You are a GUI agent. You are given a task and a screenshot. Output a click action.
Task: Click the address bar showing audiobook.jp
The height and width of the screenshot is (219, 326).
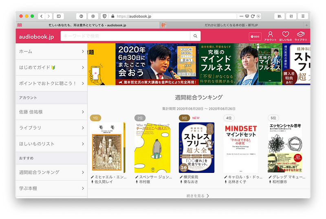(x=176, y=16)
